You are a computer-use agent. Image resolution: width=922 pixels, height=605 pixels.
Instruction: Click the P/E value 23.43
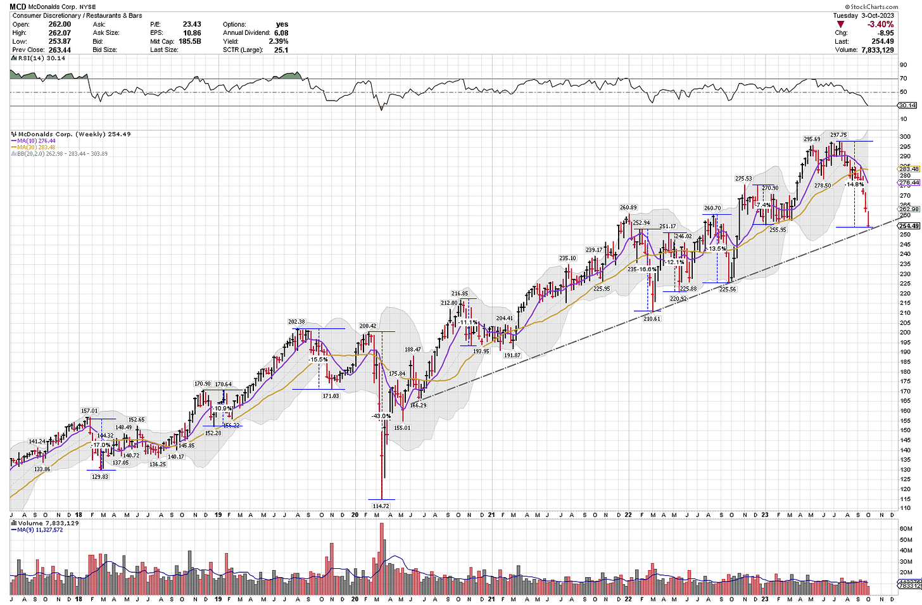(191, 24)
